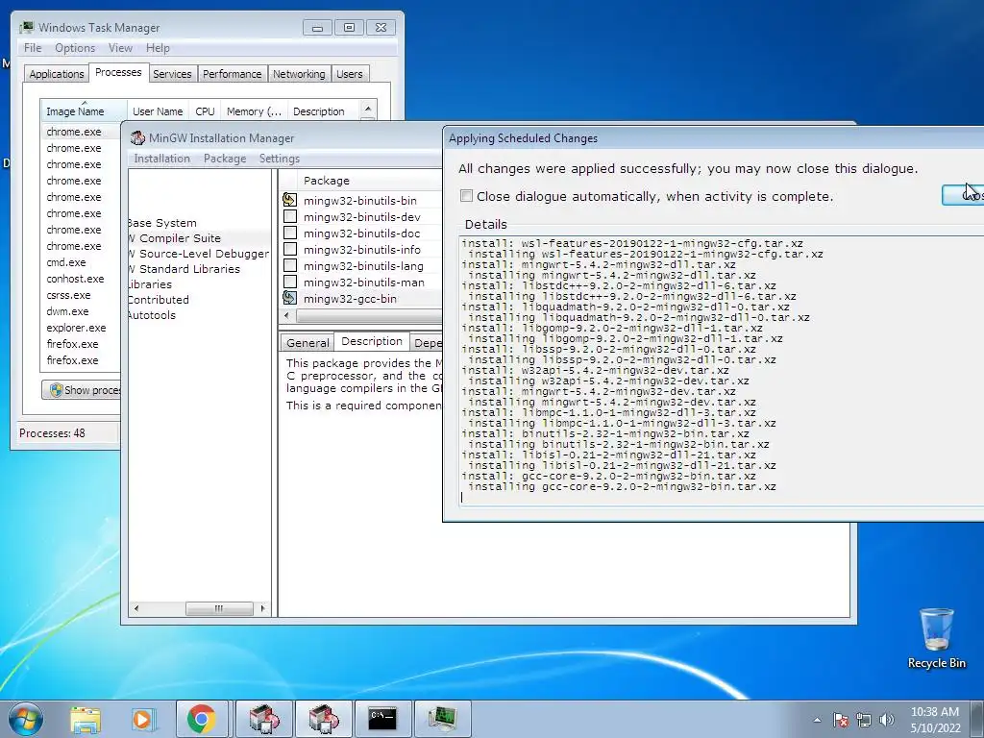Open the Package menu in MinGW

tap(225, 159)
